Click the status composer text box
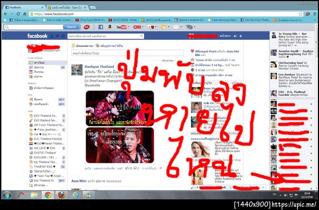Viewport: 319px width, 210px height. click(x=128, y=53)
